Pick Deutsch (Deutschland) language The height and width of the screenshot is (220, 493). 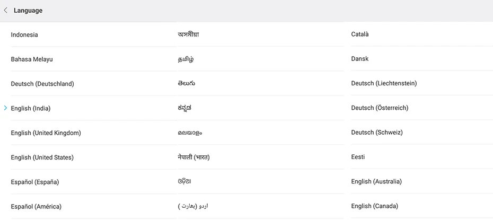tap(42, 84)
